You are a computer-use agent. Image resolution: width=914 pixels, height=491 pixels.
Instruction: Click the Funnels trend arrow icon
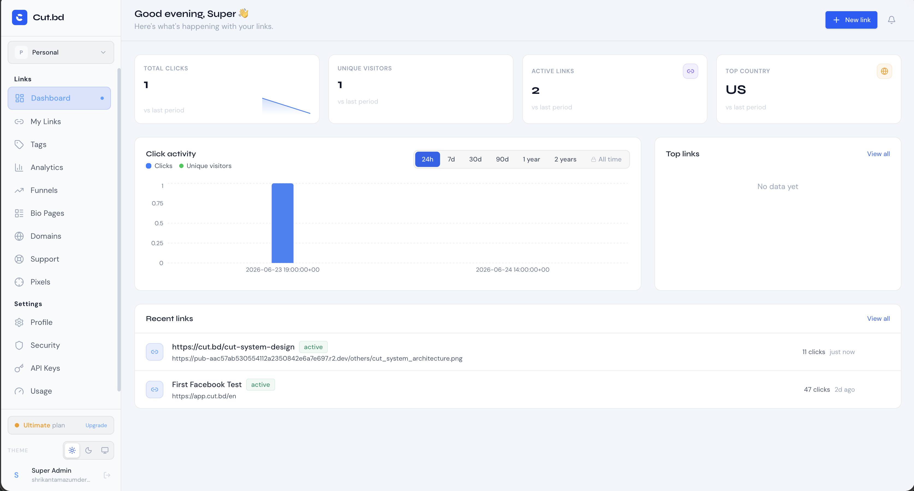[x=19, y=190]
